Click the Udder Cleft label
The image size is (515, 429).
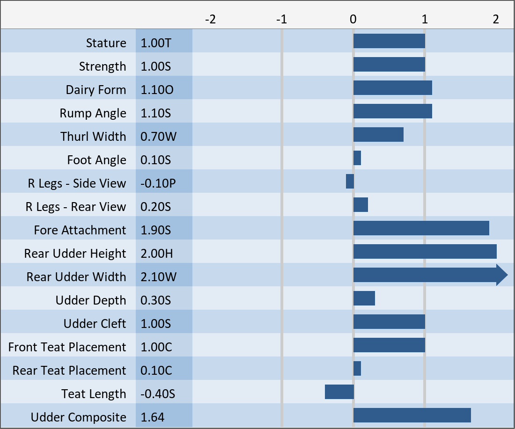tap(95, 324)
